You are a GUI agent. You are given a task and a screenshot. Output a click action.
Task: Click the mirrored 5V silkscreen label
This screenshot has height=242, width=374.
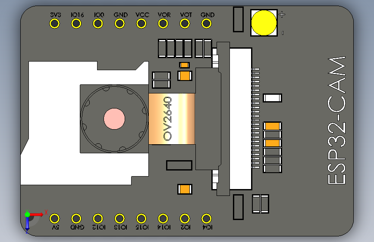[55, 227]
